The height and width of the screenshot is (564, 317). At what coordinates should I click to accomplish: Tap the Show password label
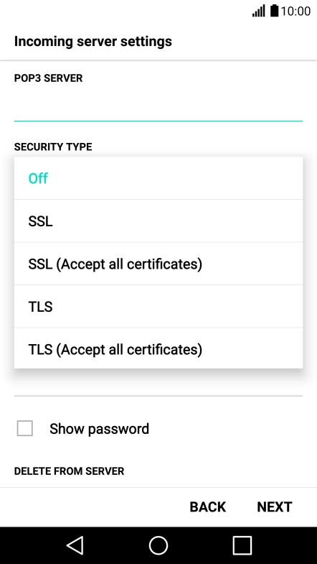99,429
